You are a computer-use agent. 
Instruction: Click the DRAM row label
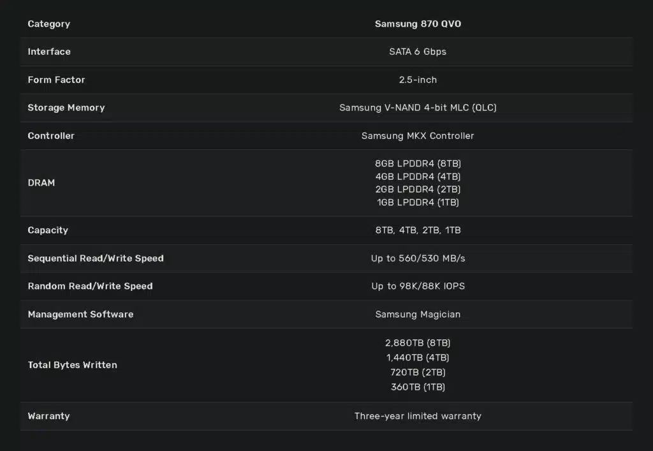click(x=41, y=183)
